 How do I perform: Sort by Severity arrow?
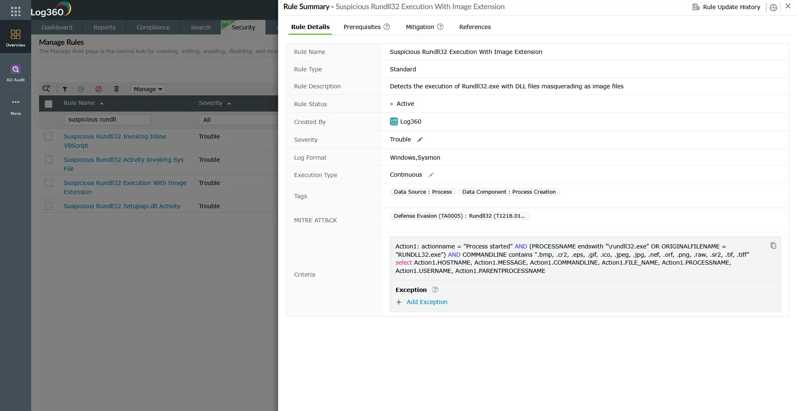229,103
